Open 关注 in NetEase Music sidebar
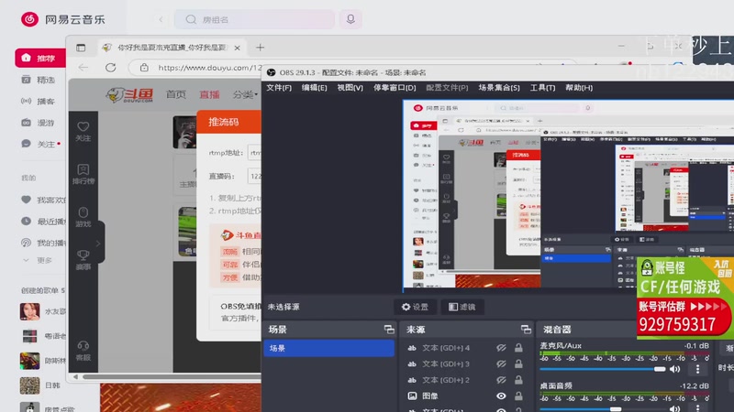Image resolution: width=734 pixels, height=412 pixels. 40,145
